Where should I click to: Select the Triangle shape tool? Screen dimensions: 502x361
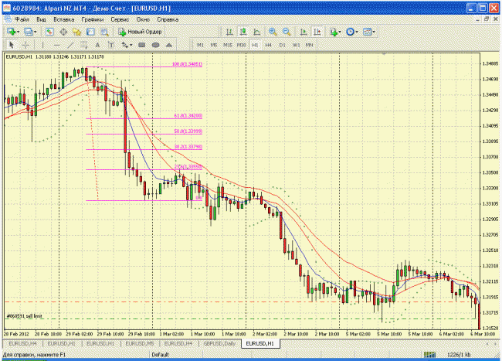point(169,45)
